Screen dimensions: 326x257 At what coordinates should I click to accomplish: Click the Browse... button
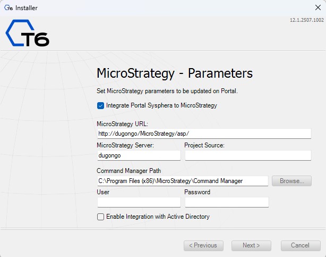pyautogui.click(x=291, y=181)
